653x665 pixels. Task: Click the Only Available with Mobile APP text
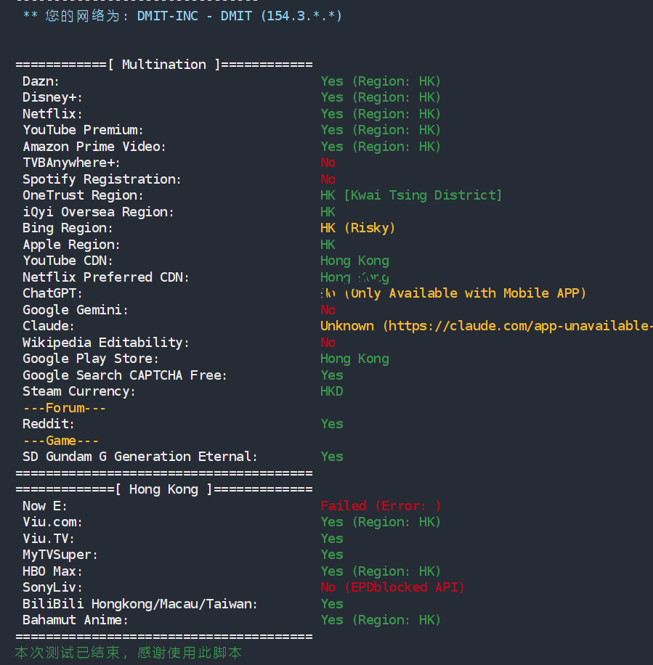click(465, 293)
